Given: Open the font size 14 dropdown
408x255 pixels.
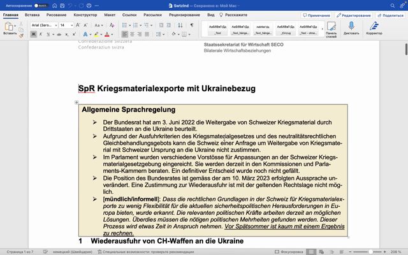Looking at the screenshot, I should (72, 25).
